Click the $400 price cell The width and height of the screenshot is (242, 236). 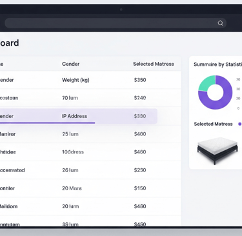pos(140,134)
